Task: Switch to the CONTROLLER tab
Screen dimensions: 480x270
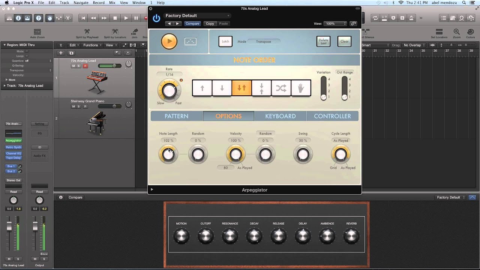Action: [x=332, y=116]
